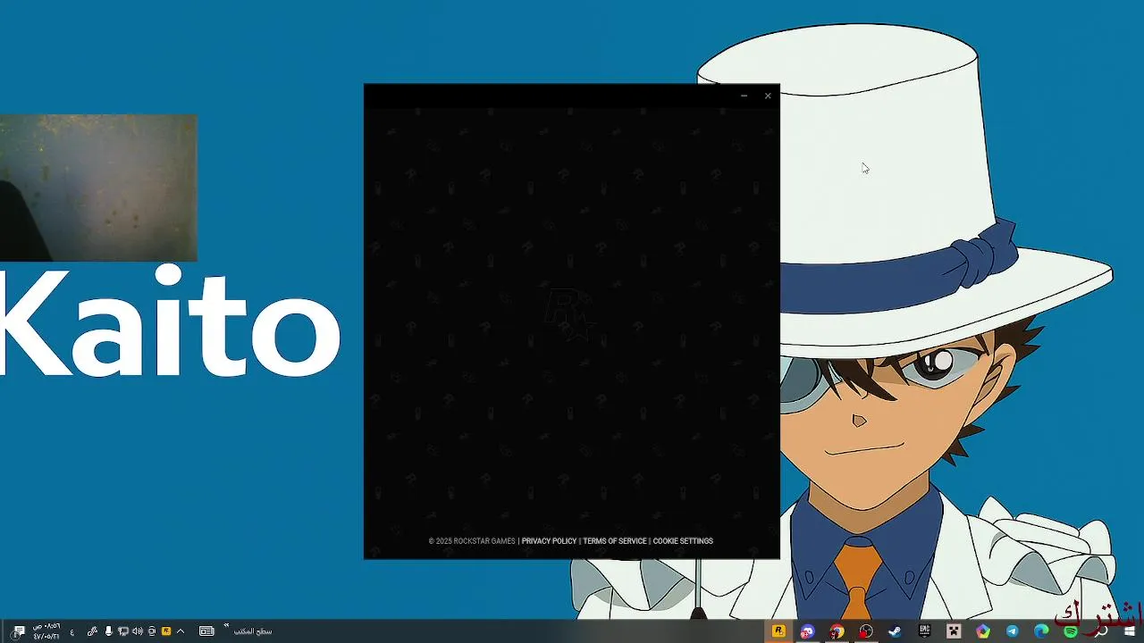The image size is (1144, 643).
Task: Open Google Chrome from the taskbar
Action: 837,631
